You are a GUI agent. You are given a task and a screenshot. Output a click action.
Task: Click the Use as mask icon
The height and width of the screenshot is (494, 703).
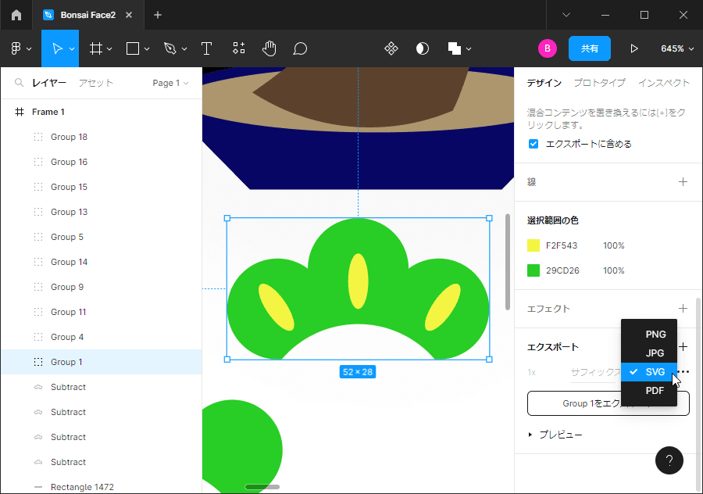(423, 48)
